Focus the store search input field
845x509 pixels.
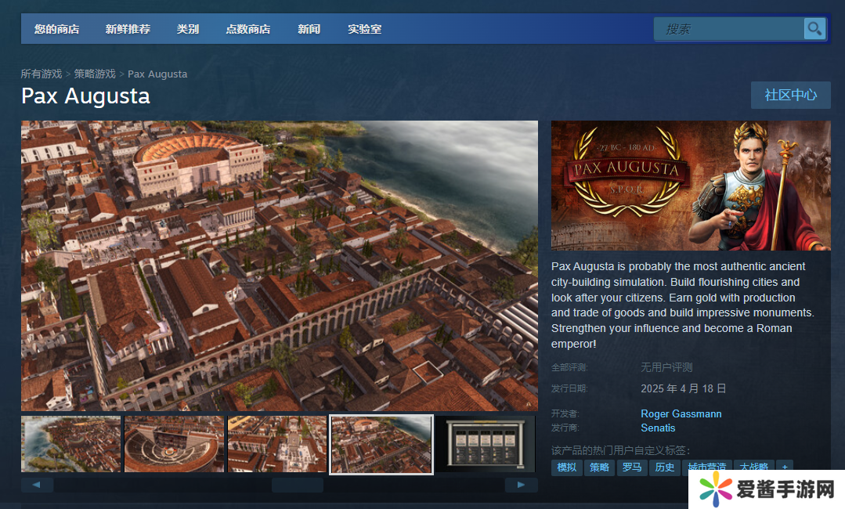728,29
